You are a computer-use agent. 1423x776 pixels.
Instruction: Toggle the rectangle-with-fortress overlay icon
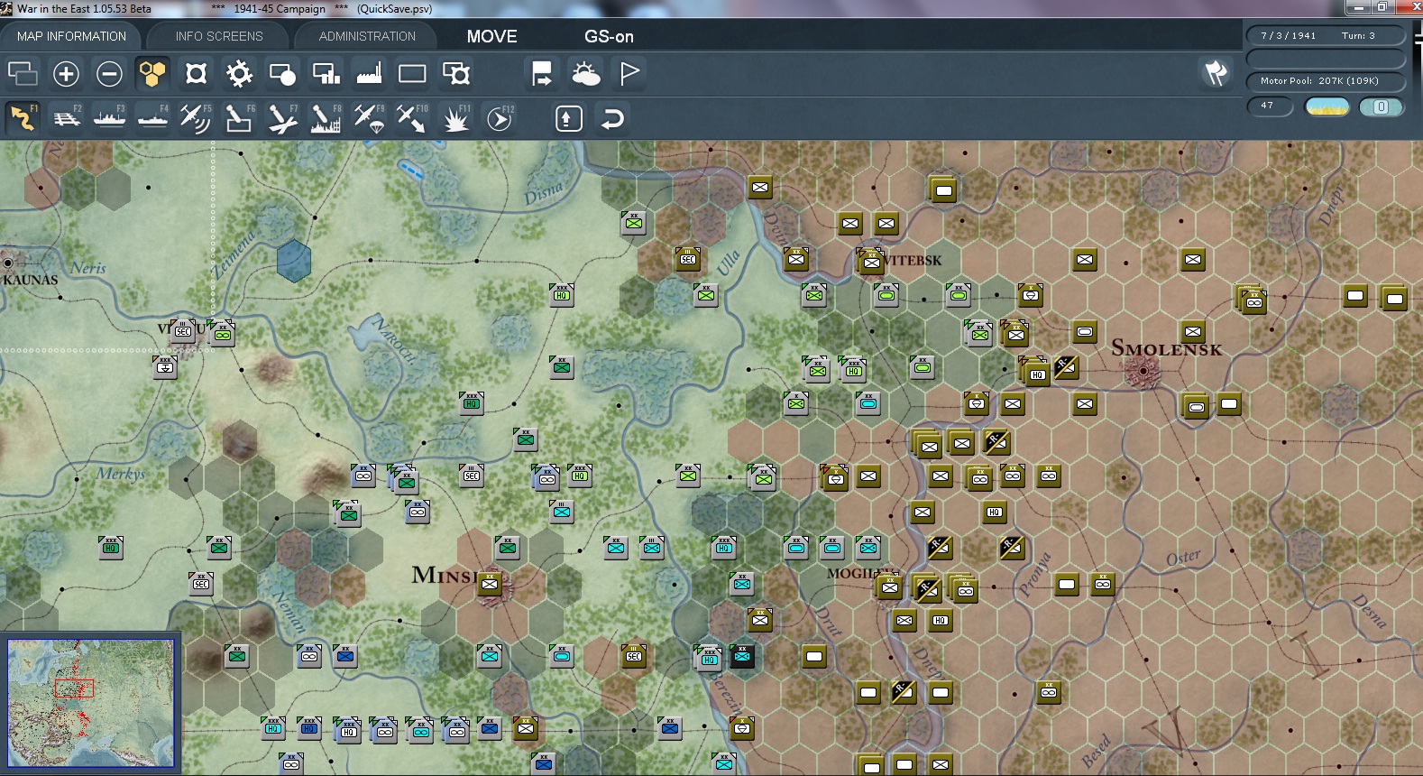click(455, 74)
